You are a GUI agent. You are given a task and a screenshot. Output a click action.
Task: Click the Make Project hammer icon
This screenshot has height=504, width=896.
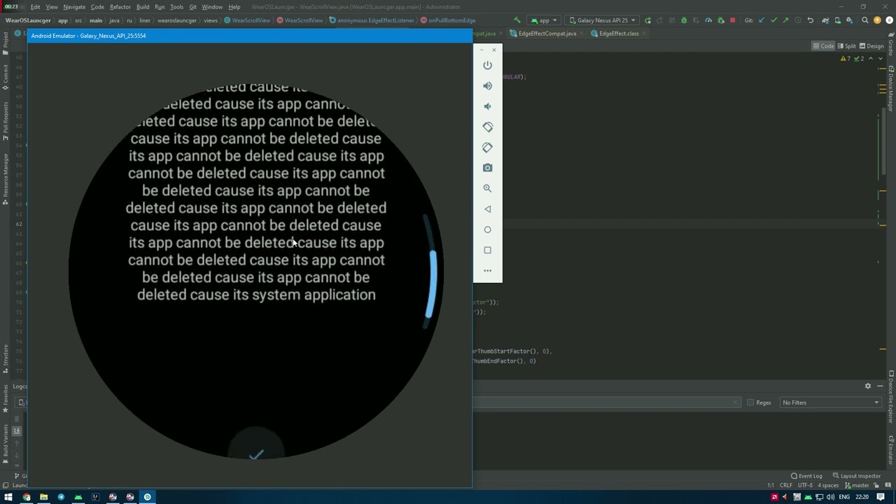517,20
